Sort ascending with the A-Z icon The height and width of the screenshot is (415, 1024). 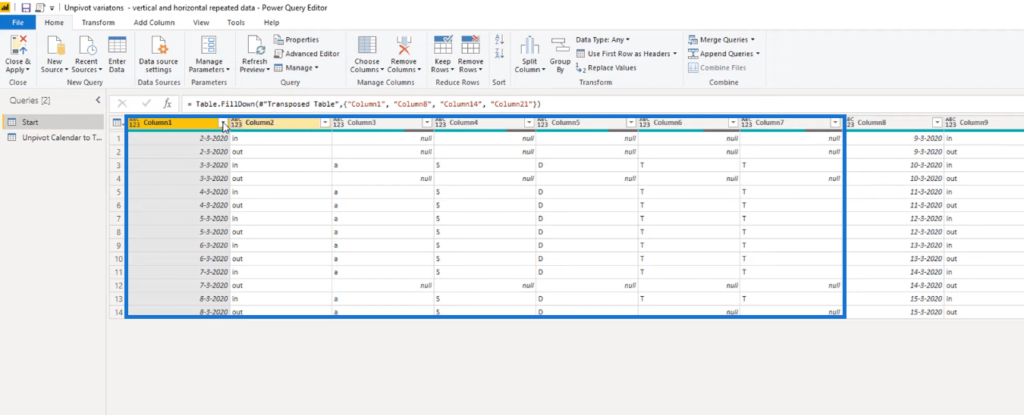tap(499, 39)
